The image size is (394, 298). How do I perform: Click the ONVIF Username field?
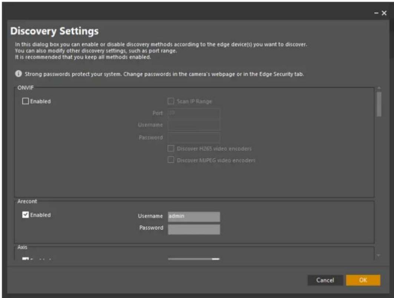click(x=194, y=125)
